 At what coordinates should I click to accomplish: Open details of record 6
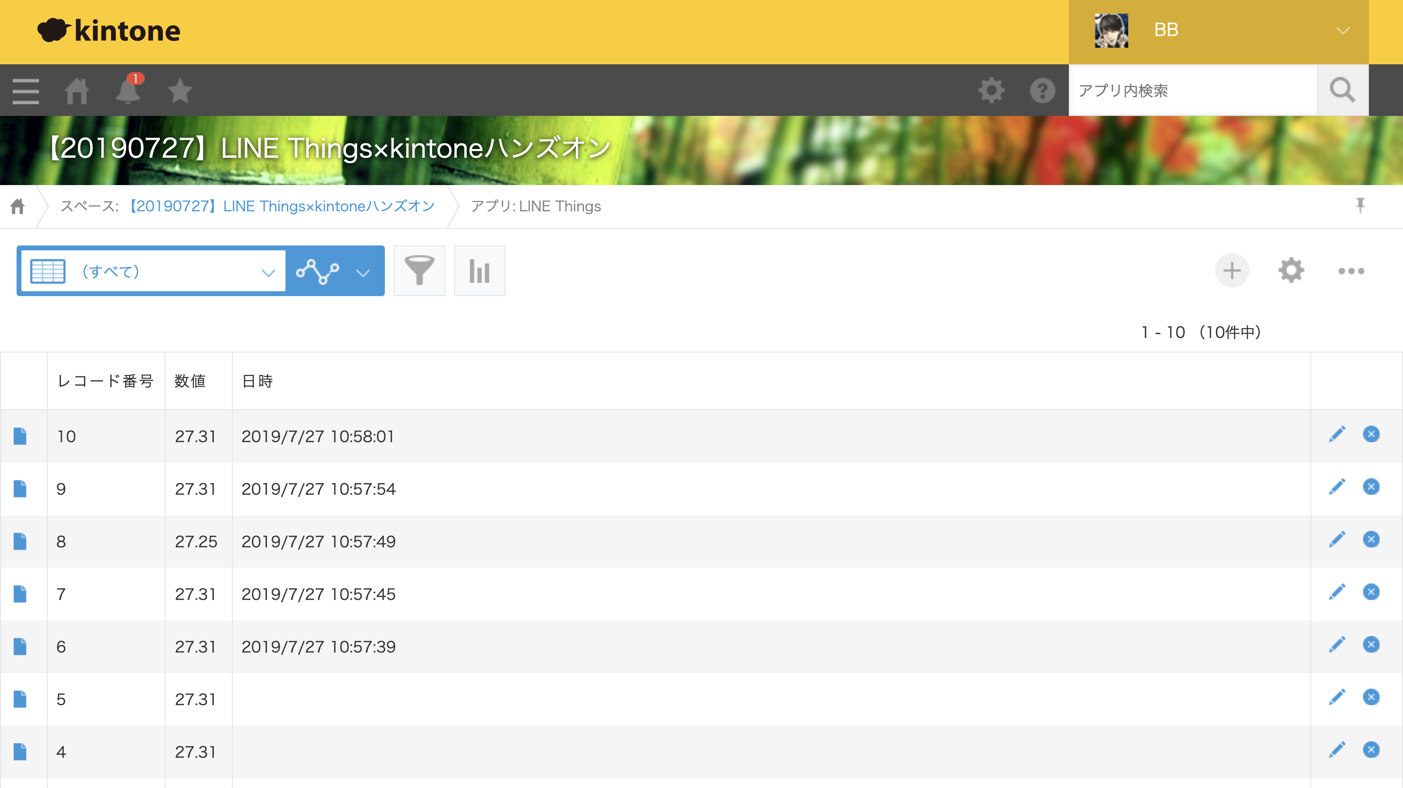coord(20,646)
